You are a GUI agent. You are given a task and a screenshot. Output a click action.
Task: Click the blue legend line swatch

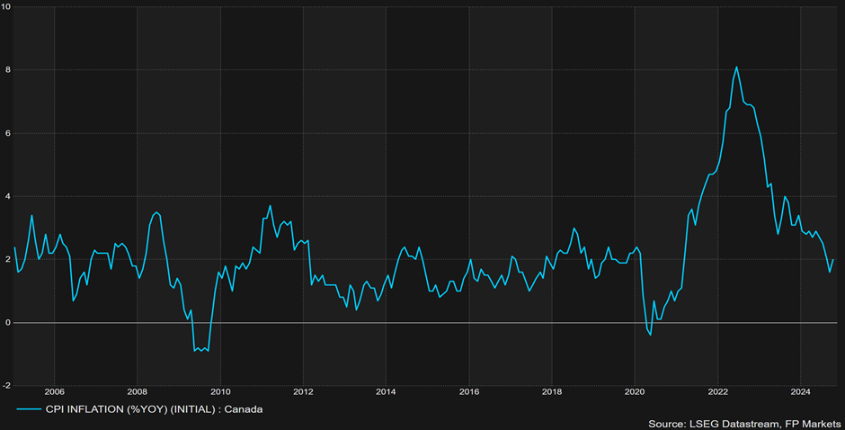tap(27, 409)
